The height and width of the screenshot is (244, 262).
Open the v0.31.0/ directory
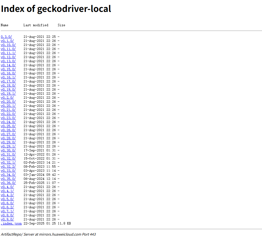(8, 154)
